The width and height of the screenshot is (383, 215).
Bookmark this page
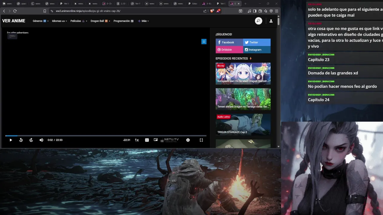coord(45,11)
